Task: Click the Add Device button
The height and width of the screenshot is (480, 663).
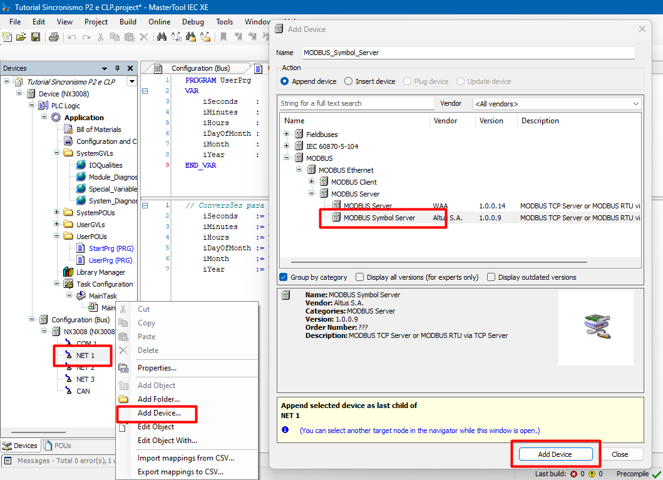Action: (x=555, y=454)
